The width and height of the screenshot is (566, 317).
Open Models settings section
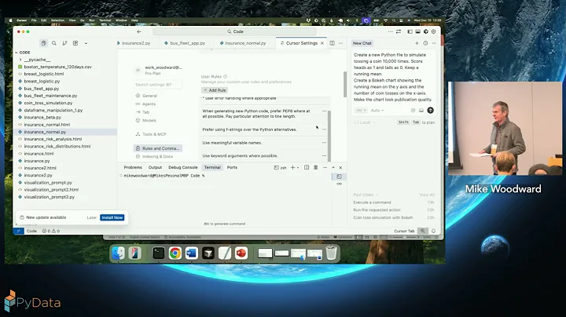[149, 120]
